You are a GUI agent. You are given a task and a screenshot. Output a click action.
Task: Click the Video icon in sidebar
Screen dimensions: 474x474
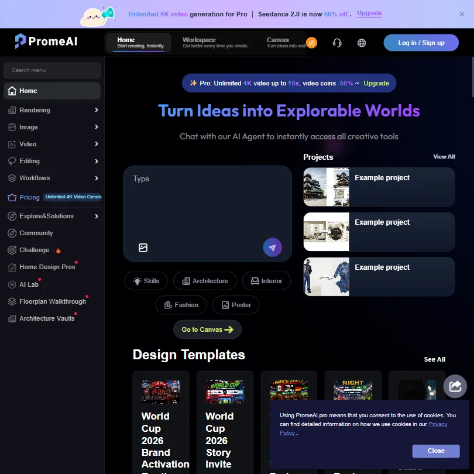[12, 144]
